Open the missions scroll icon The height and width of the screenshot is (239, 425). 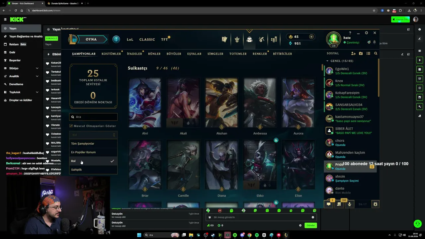pyautogui.click(x=339, y=204)
